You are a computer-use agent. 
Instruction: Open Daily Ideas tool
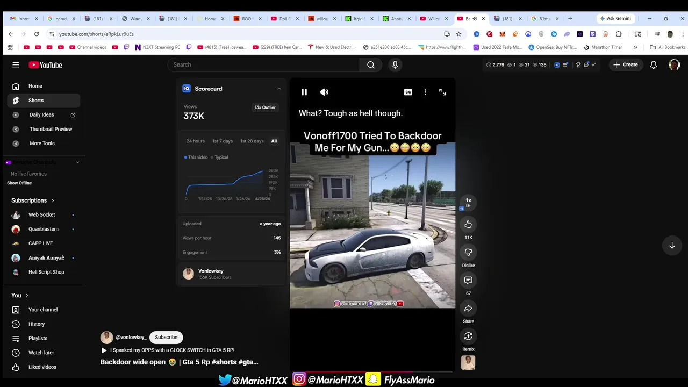pyautogui.click(x=44, y=114)
